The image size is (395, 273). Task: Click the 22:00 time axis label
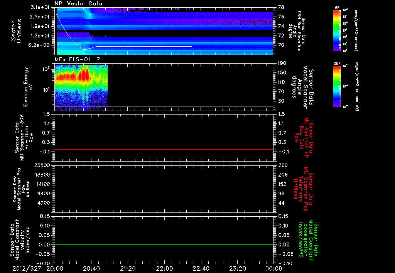coord(164,268)
